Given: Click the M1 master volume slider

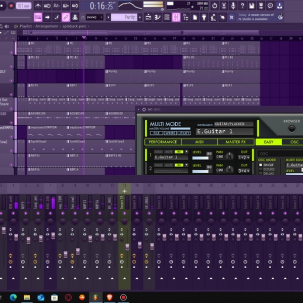Looking at the screenshot, I should click(180, 128).
